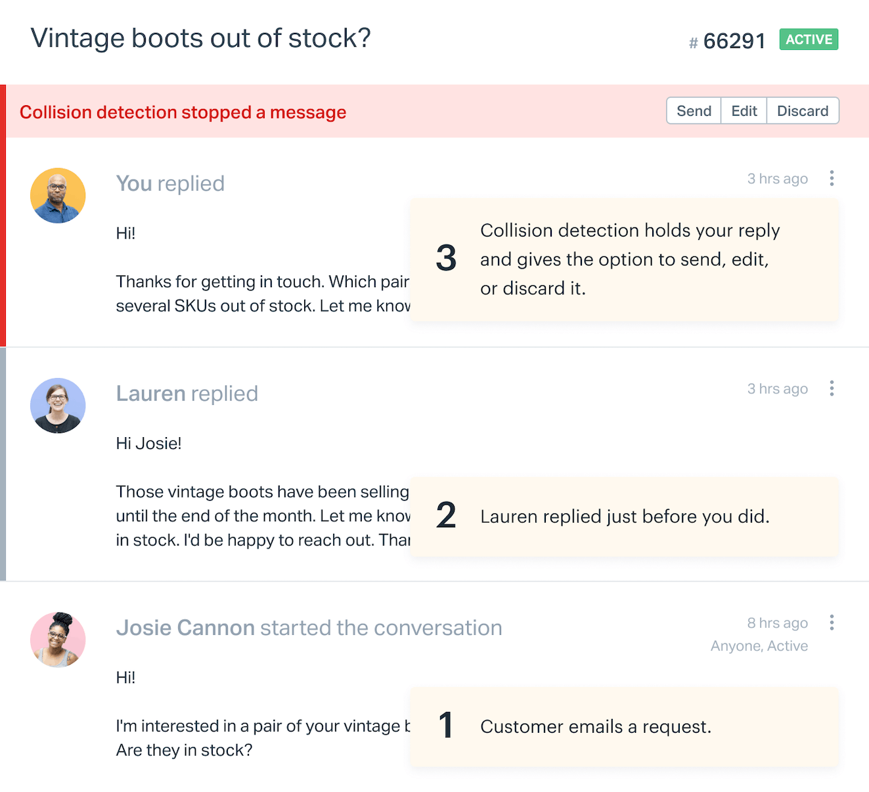Click the 8 hrs ago timestamp
The width and height of the screenshot is (869, 792).
pyautogui.click(x=777, y=622)
